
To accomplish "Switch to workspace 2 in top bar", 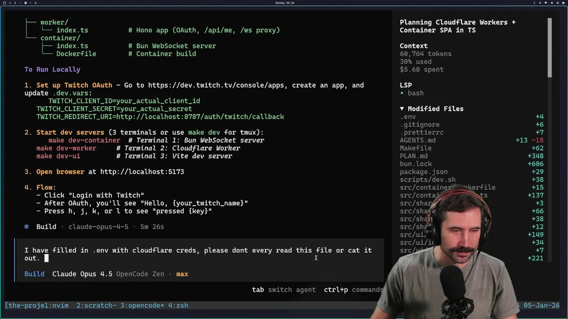I will click(x=15, y=3).
